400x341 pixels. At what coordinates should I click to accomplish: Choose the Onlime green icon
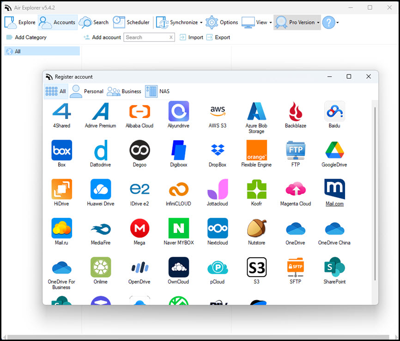(101, 267)
